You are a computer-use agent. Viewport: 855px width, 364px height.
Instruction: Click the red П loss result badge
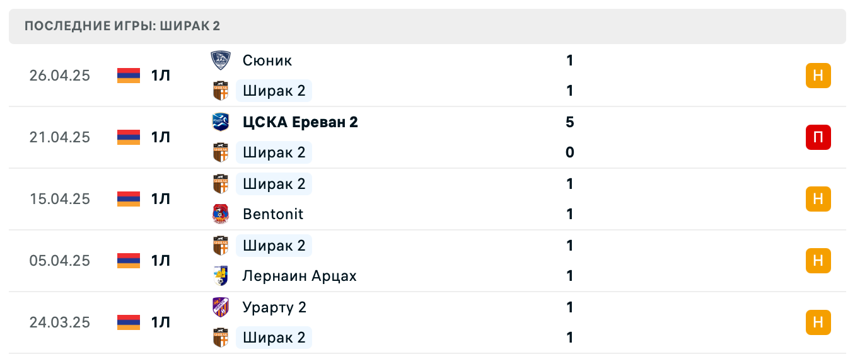(818, 137)
